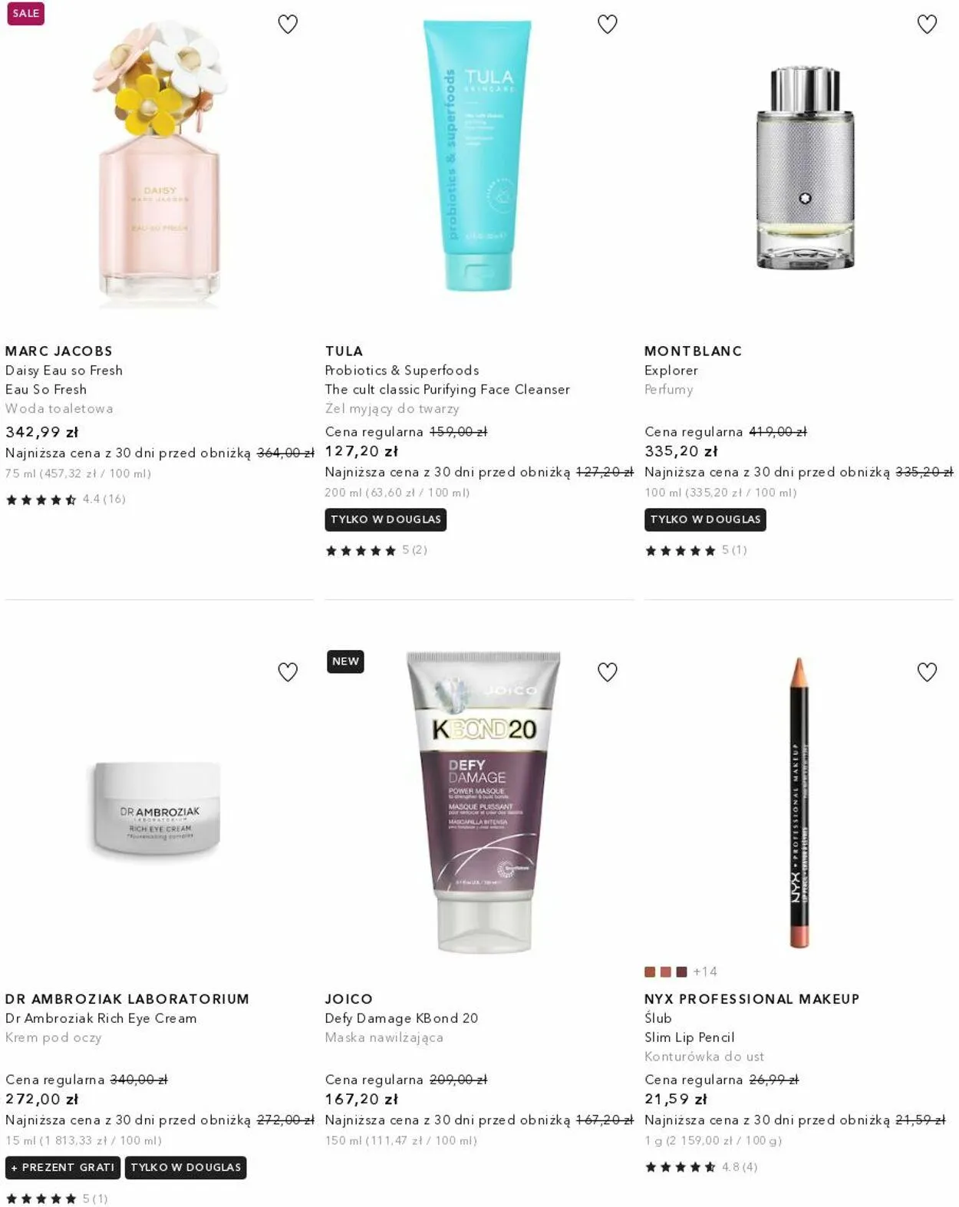Open Joico Defy Damage KBond 20 title
The width and height of the screenshot is (959, 1207).
point(401,1018)
